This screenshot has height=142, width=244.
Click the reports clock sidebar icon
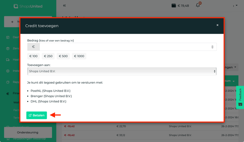click(8, 82)
